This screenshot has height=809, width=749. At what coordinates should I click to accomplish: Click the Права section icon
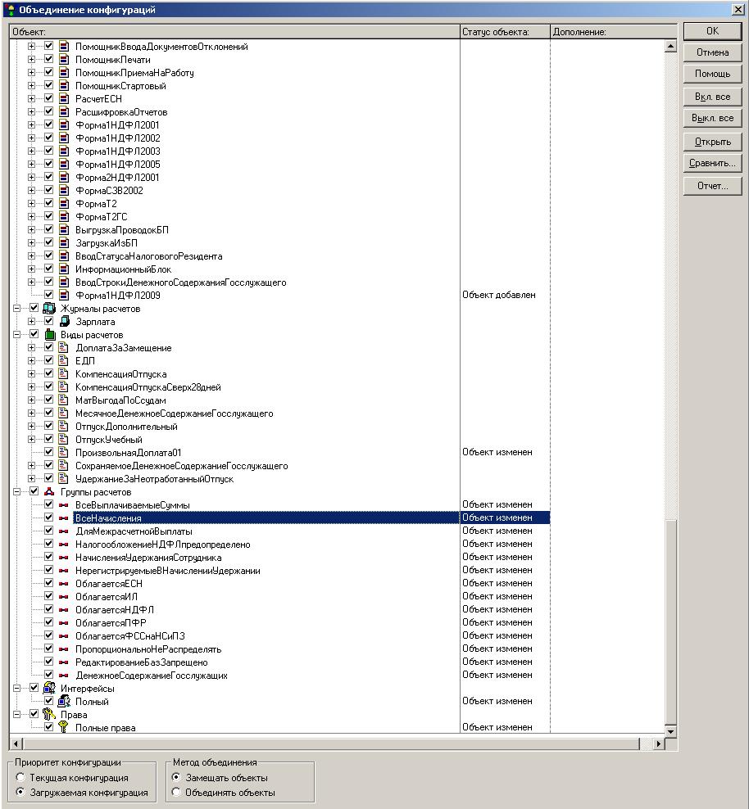[49, 715]
